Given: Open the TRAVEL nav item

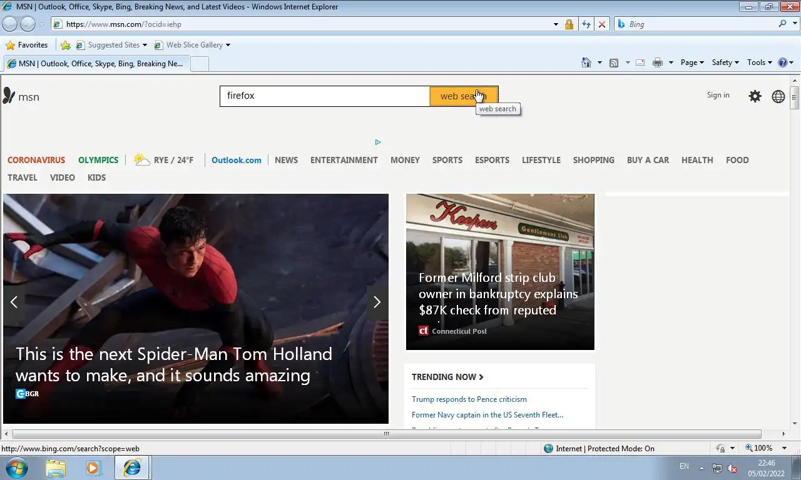Looking at the screenshot, I should 23,177.
